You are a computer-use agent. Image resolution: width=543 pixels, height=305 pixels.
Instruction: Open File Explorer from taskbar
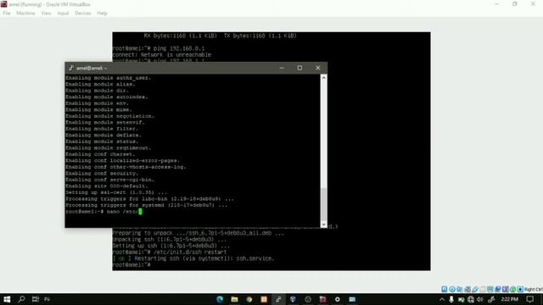tap(234, 299)
